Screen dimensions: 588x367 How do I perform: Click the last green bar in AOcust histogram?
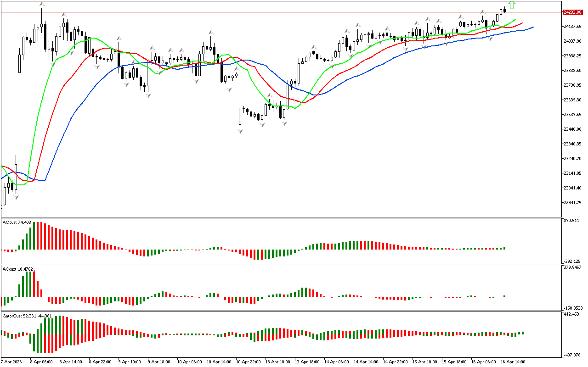tap(504, 248)
